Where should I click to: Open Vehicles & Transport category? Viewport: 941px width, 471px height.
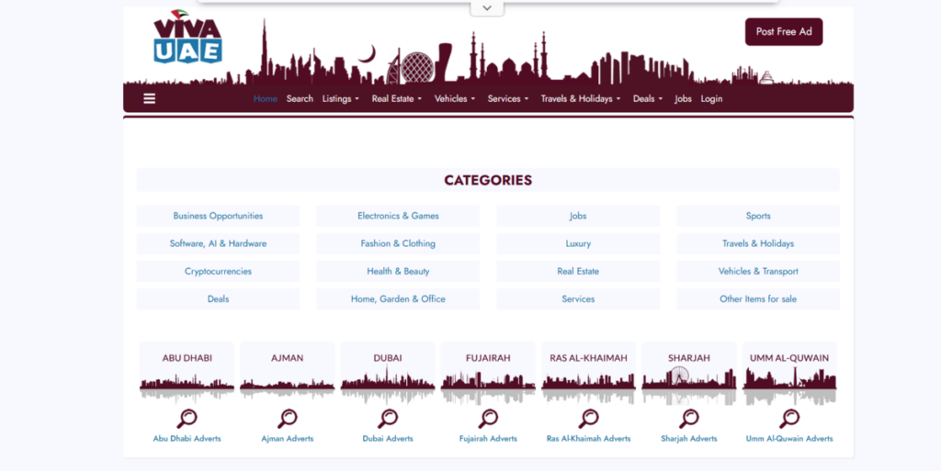click(x=758, y=272)
